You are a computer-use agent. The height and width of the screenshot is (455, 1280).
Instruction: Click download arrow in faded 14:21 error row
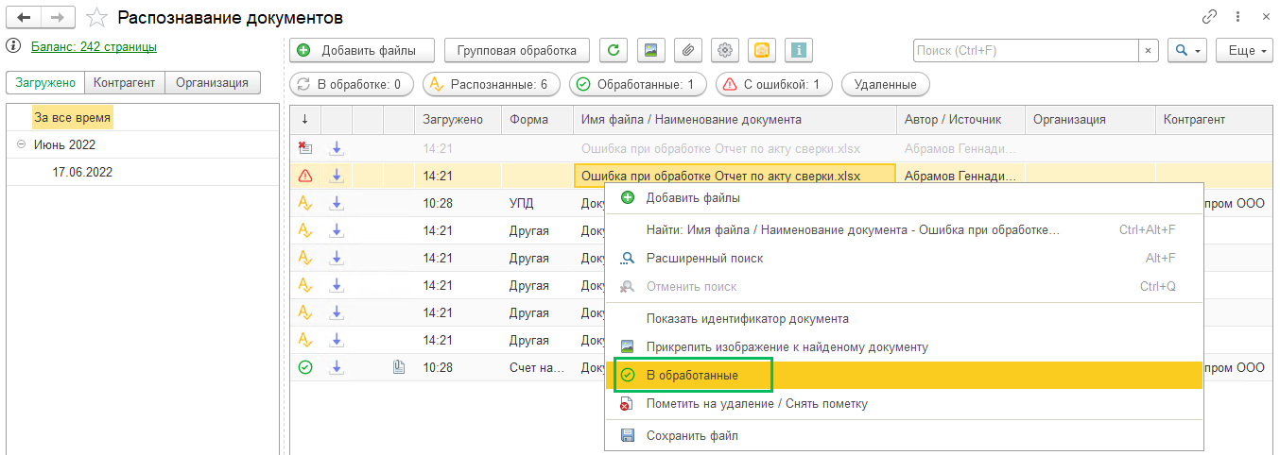[337, 147]
